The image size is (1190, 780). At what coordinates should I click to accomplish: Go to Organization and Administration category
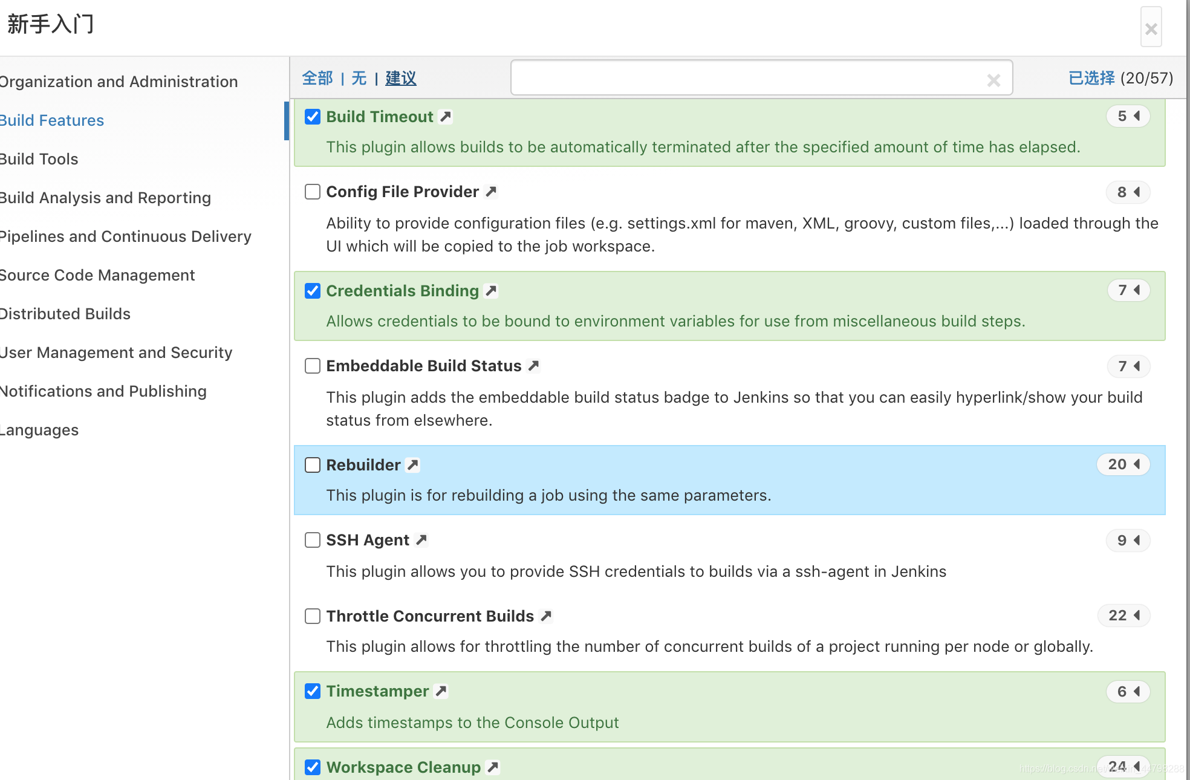119,82
